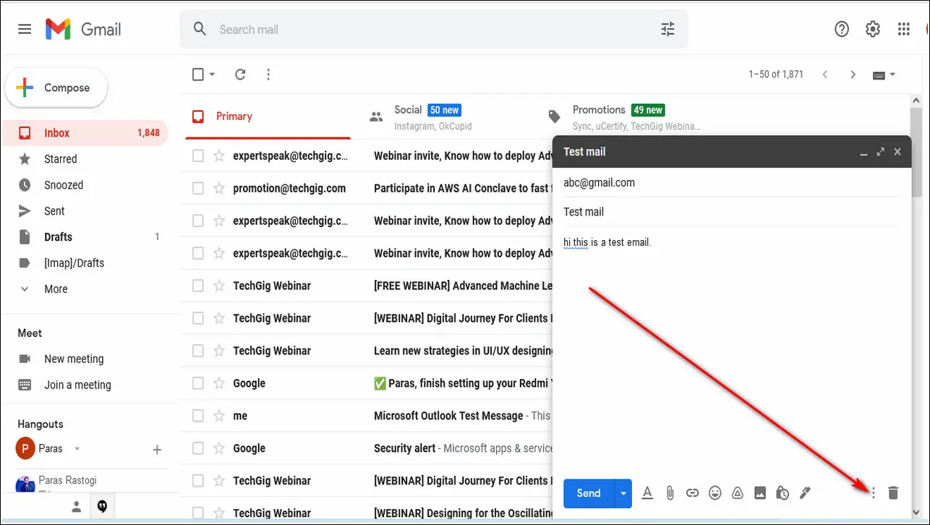Open Hangouts conversations bubble icon

(102, 507)
